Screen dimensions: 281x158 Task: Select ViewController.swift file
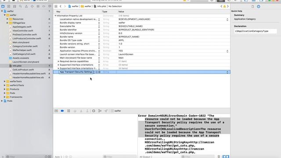point(23,31)
